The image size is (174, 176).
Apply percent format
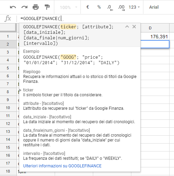pos(99,7)
